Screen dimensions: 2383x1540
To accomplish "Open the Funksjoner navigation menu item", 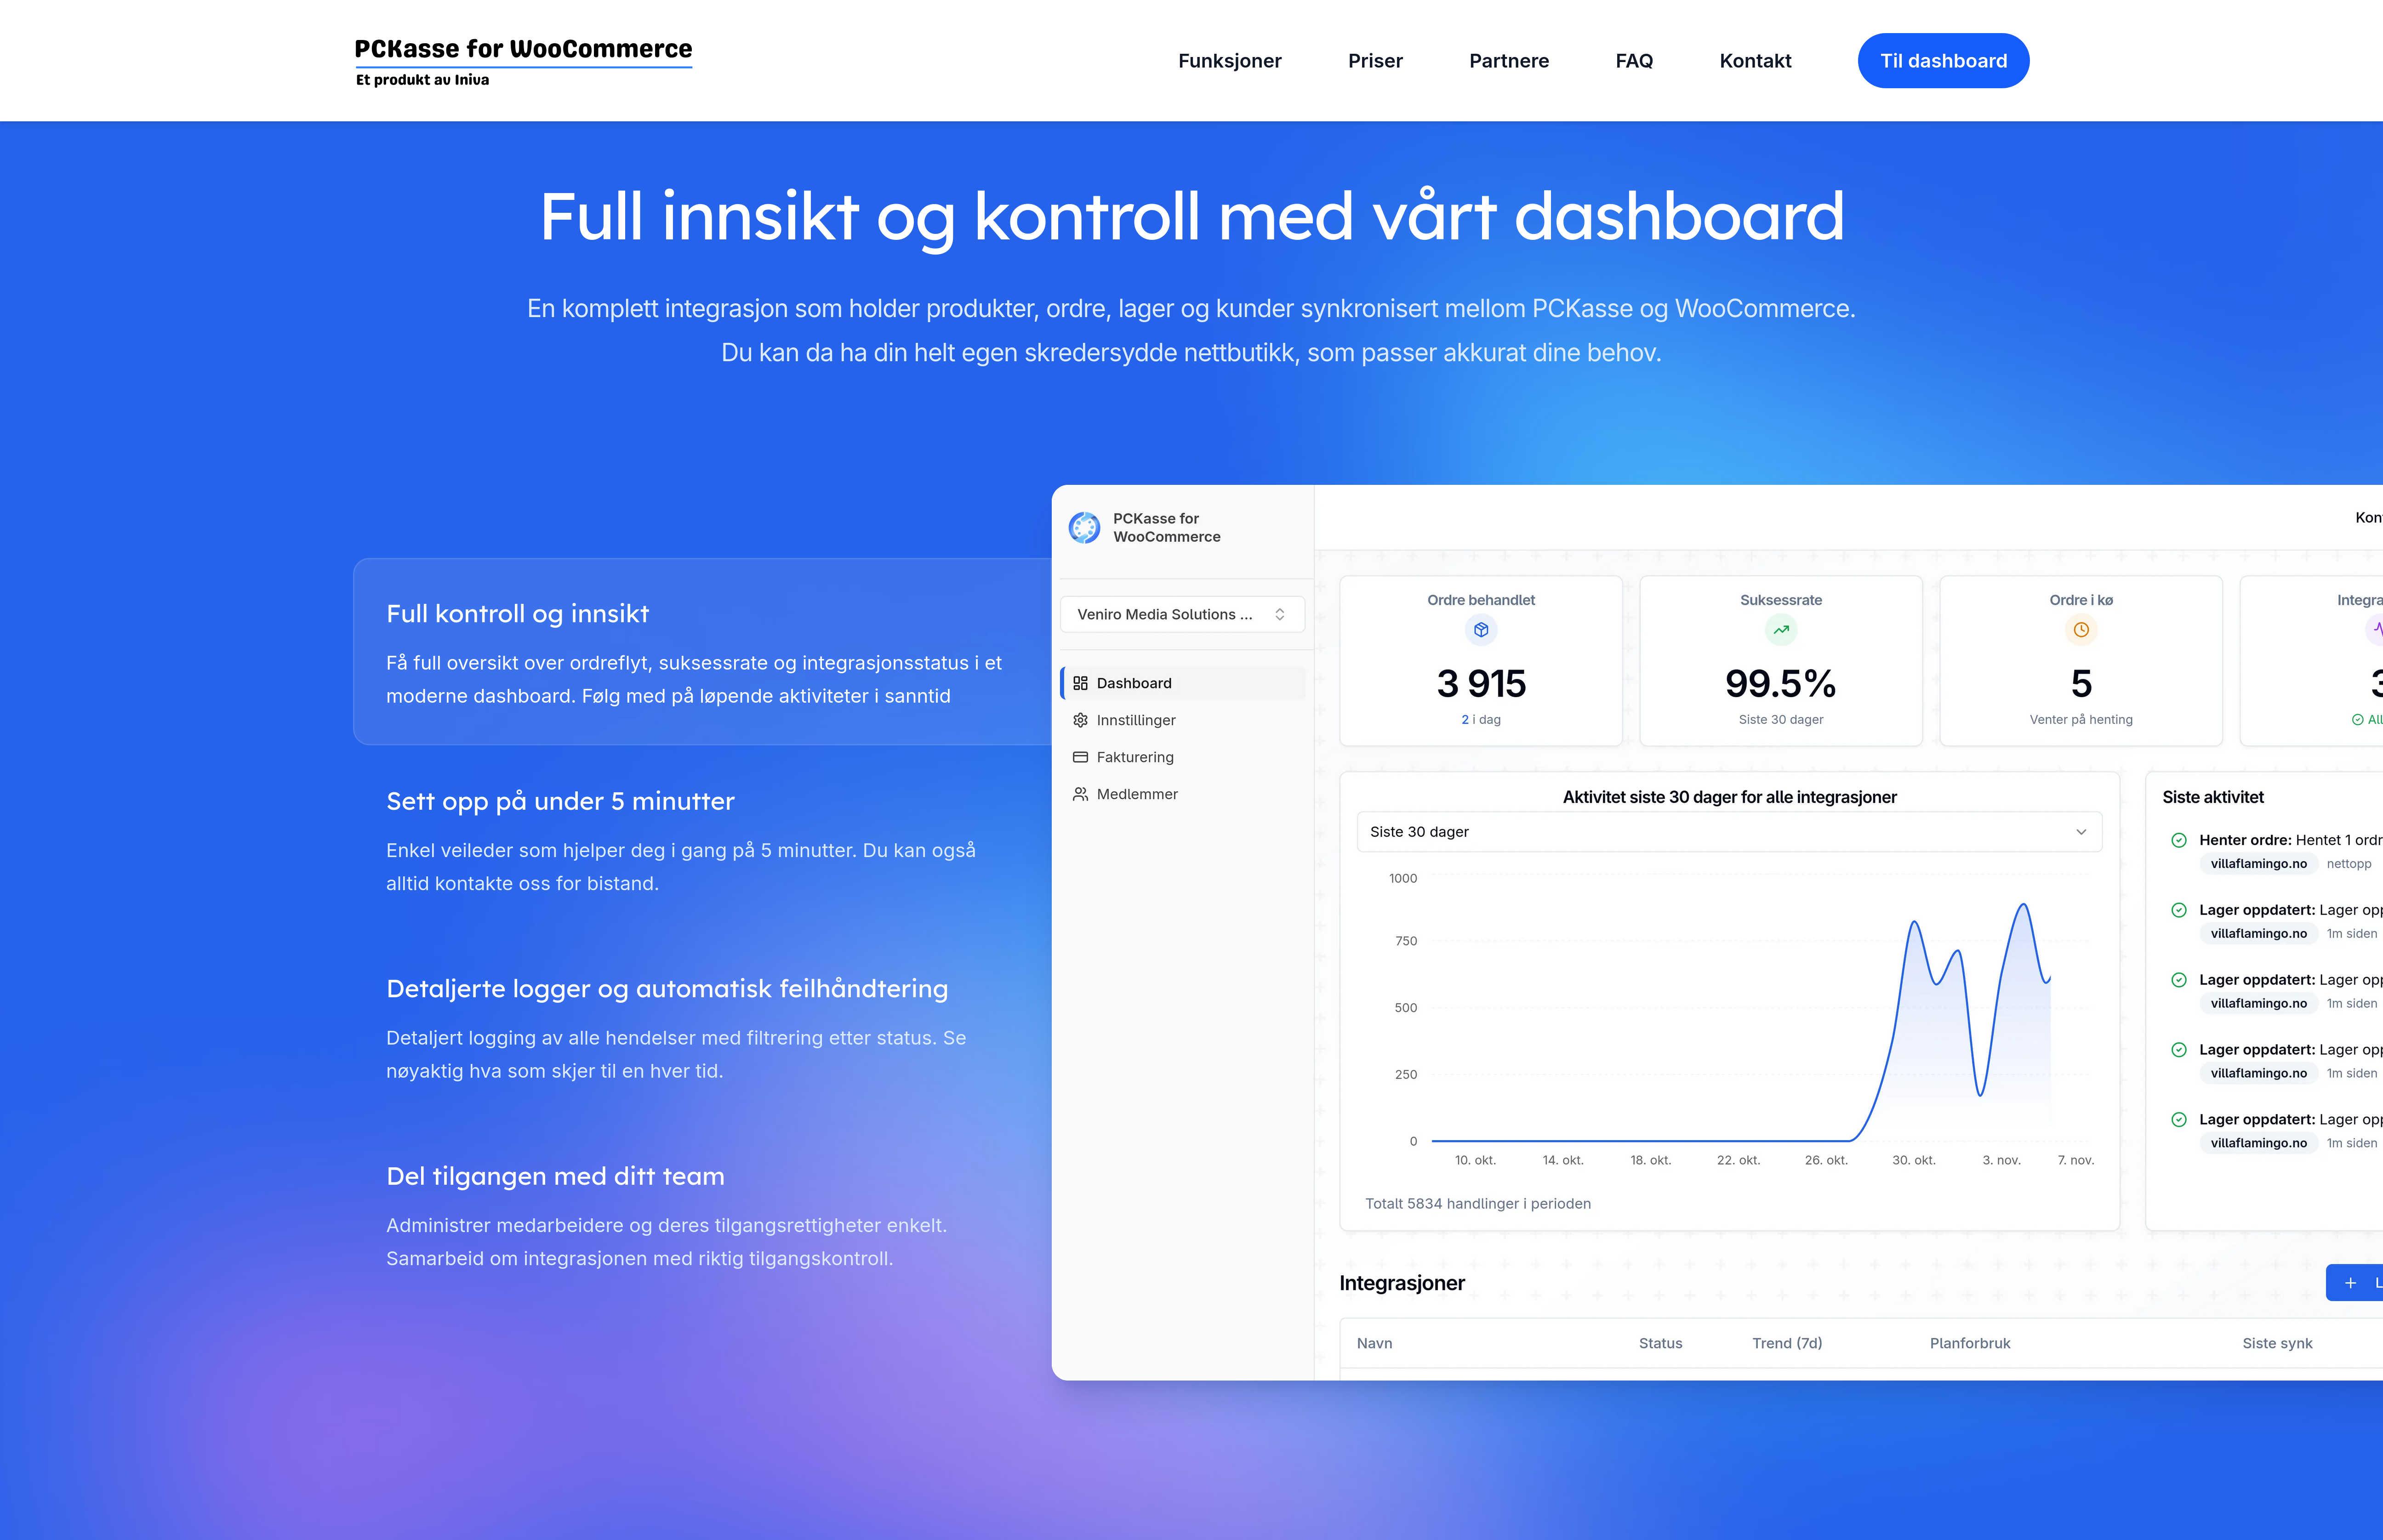I will (1230, 60).
